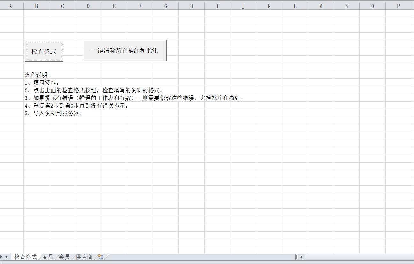This screenshot has width=414, height=264.
Task: Select column H header
Action: pos(191,5)
